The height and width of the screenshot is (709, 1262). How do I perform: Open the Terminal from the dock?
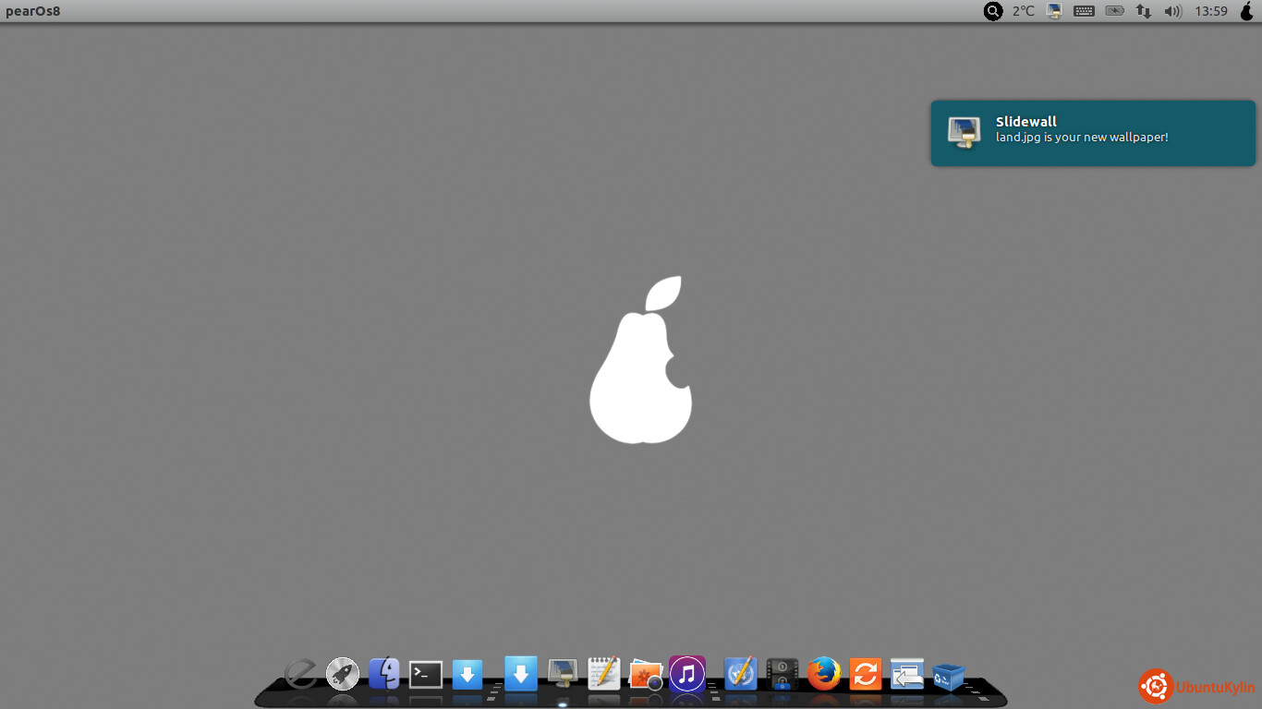tap(426, 674)
